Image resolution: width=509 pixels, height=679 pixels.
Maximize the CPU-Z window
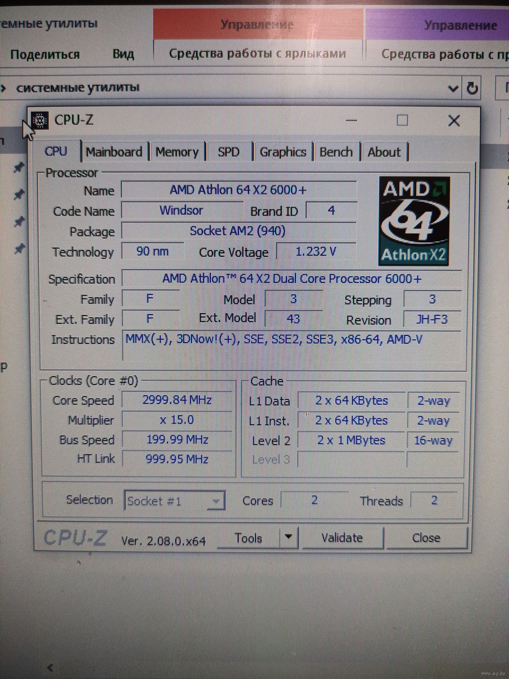tap(402, 120)
